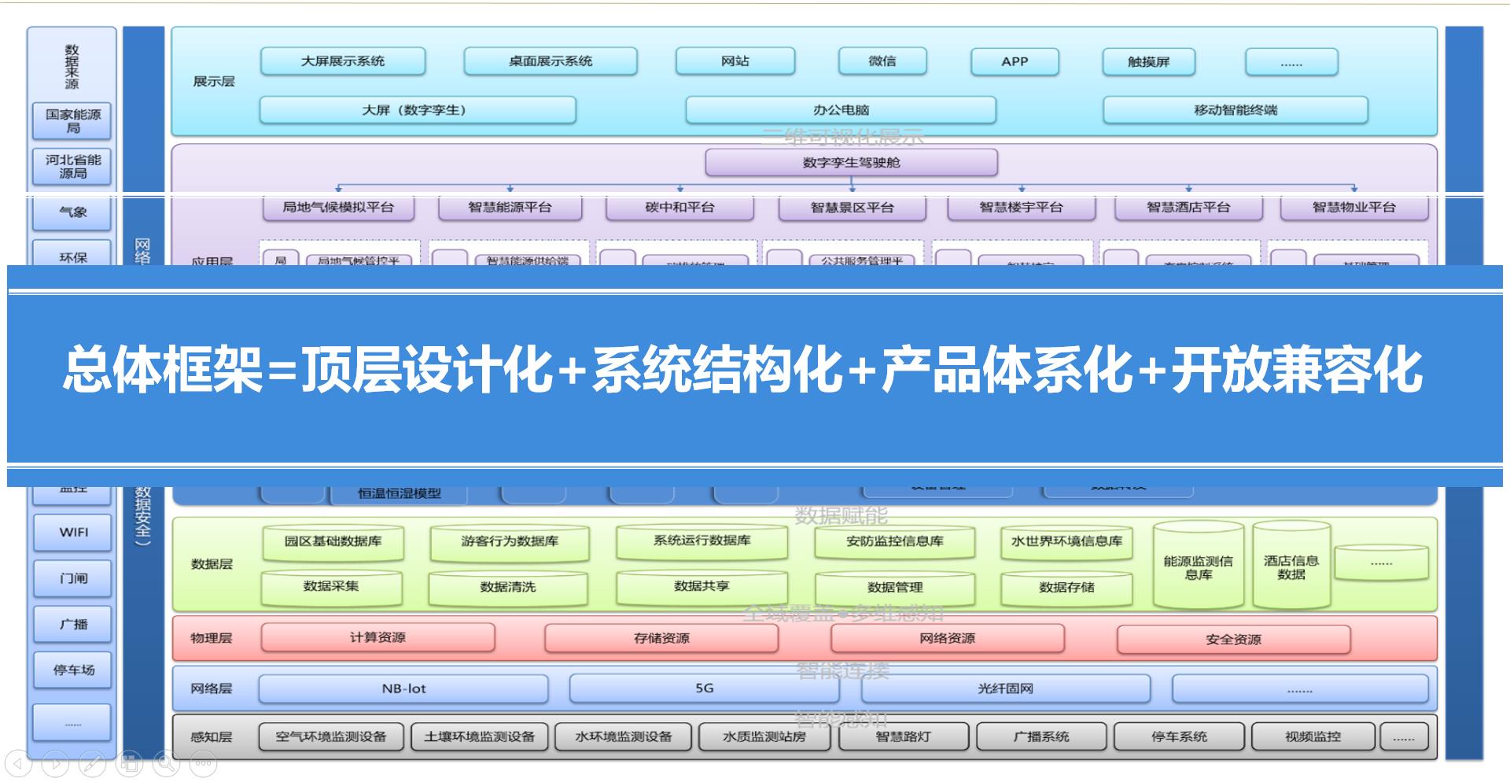
Task: Click the 停车场 data source box
Action: [72, 670]
